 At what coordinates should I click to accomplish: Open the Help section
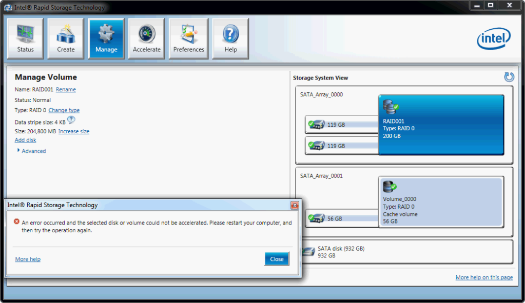click(x=230, y=38)
